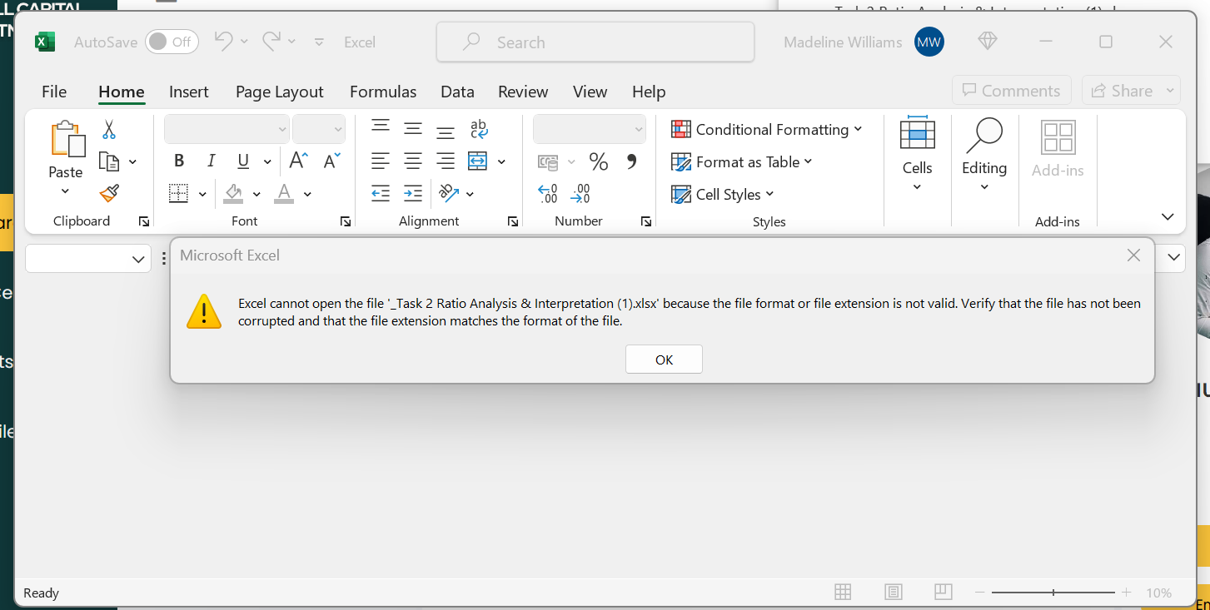Click the Comma Style icon
This screenshot has height=610, width=1210.
point(631,161)
